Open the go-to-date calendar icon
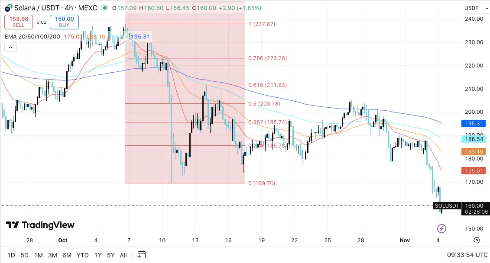The width and height of the screenshot is (490, 263). coord(141,255)
